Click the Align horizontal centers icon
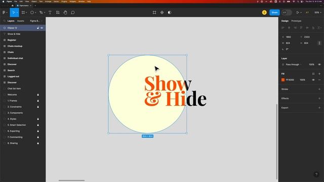Image resolution: width=324 pixels, height=182 pixels. pyautogui.click(x=289, y=28)
